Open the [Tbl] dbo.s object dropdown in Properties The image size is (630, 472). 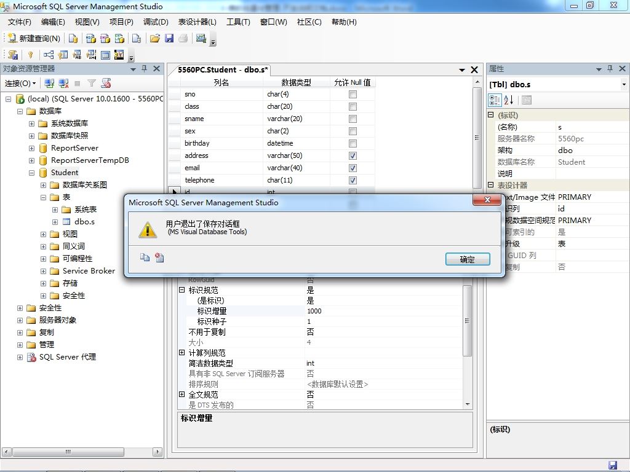point(624,85)
